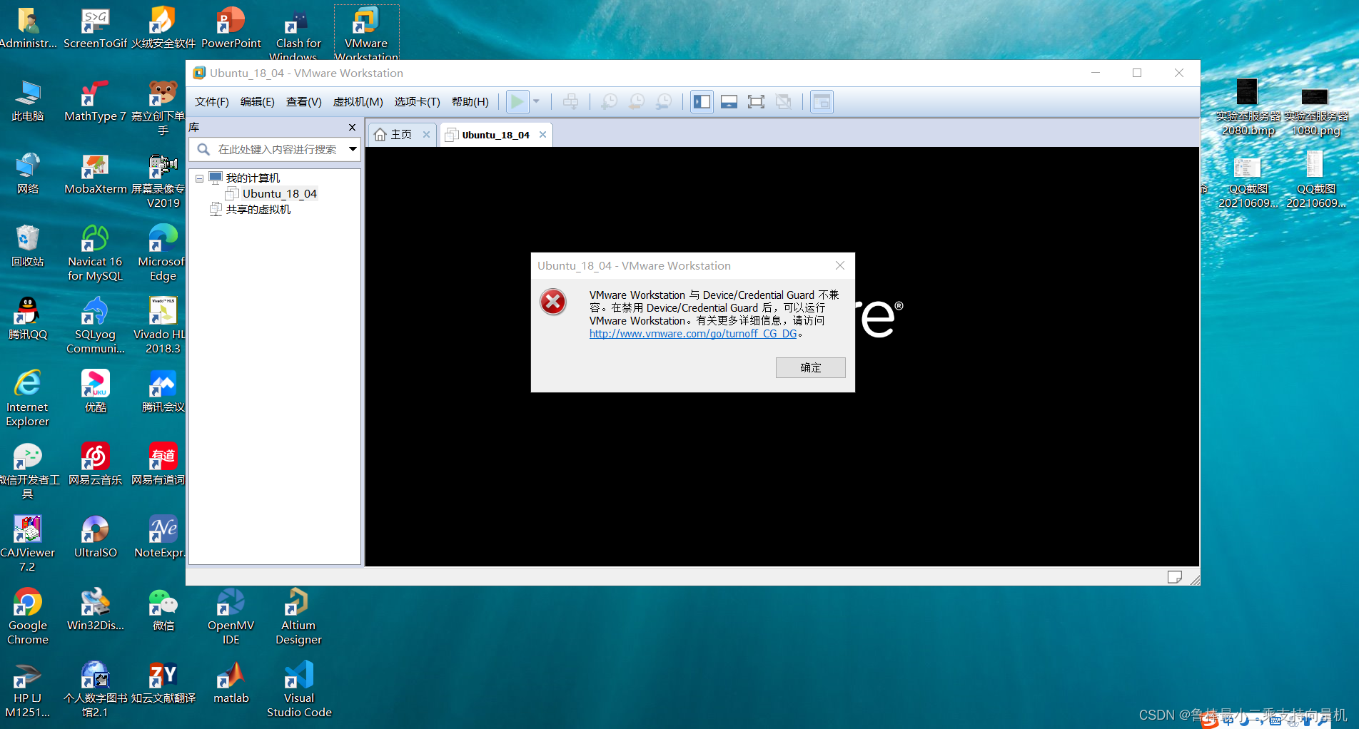Close the error dialog with X

click(x=840, y=265)
